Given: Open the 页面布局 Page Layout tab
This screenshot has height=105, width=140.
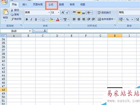Looking at the screenshot, I should [38, 4].
